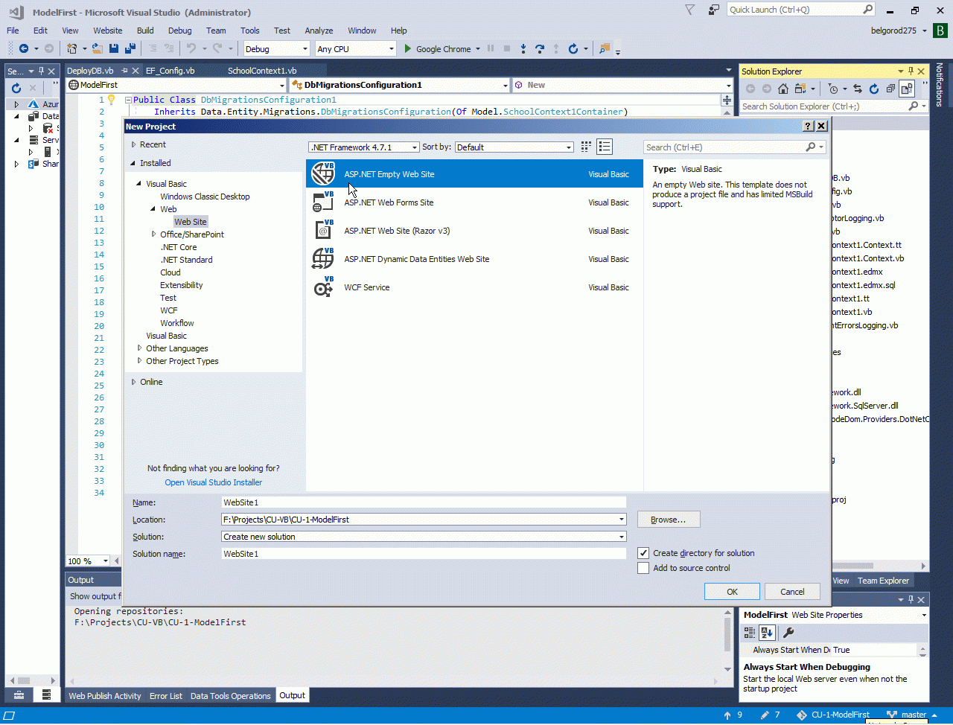Open Visual Studio Installer link
This screenshot has width=953, height=725.
pos(214,482)
